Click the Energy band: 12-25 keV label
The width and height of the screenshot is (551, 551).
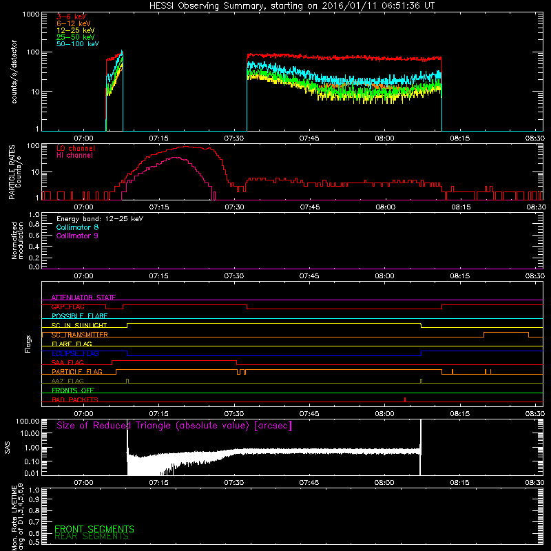100,219
